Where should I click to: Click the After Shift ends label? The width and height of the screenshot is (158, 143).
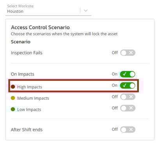(27, 130)
